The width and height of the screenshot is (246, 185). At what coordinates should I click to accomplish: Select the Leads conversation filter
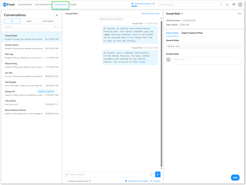(x=28, y=21)
